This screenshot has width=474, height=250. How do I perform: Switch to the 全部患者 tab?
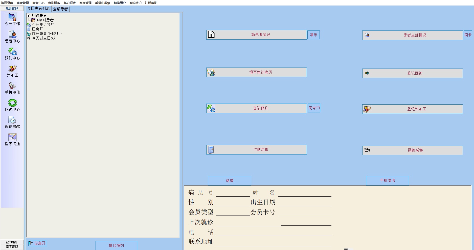point(60,9)
